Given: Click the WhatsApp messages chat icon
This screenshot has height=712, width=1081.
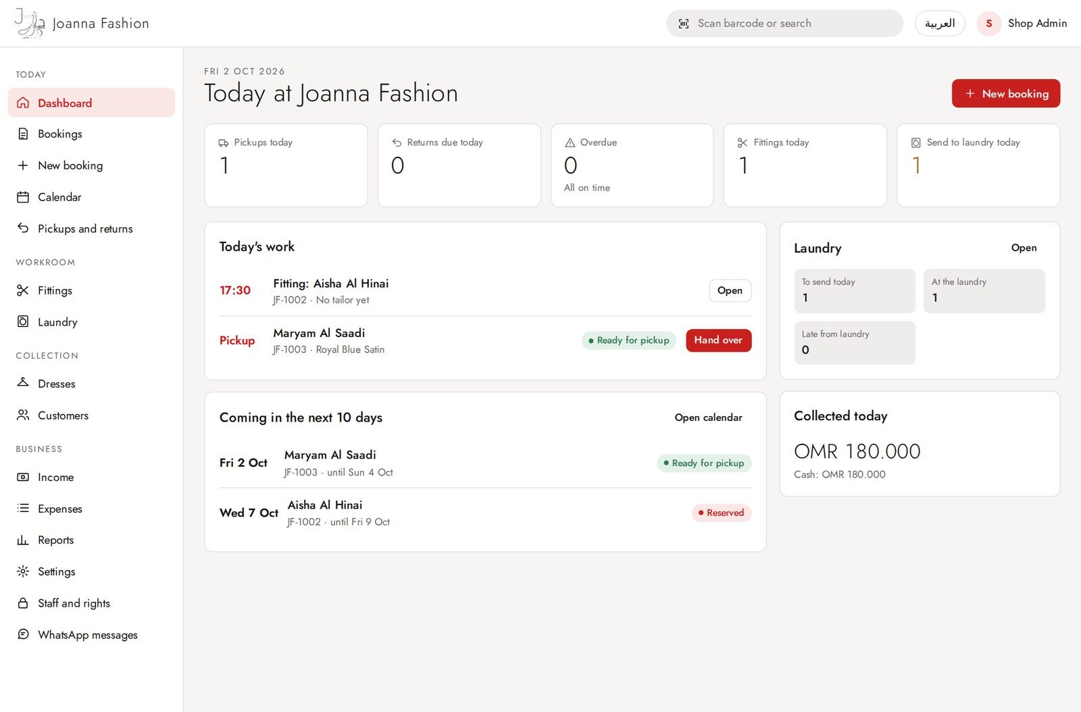Looking at the screenshot, I should coord(23,634).
